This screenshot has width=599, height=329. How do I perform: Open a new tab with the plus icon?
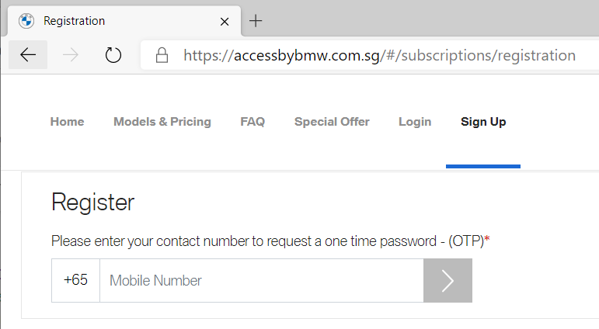256,21
